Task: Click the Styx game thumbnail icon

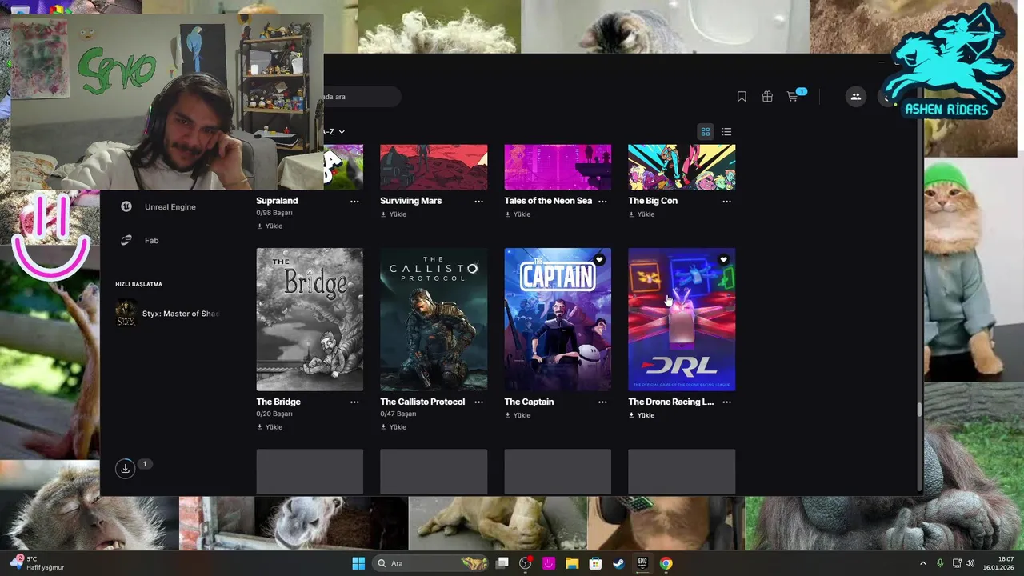Action: tap(126, 314)
